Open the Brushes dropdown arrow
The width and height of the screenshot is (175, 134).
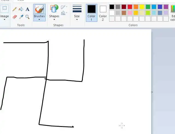tap(39, 20)
